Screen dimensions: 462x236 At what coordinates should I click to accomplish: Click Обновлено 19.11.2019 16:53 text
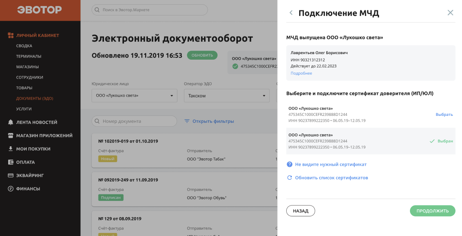tap(137, 55)
